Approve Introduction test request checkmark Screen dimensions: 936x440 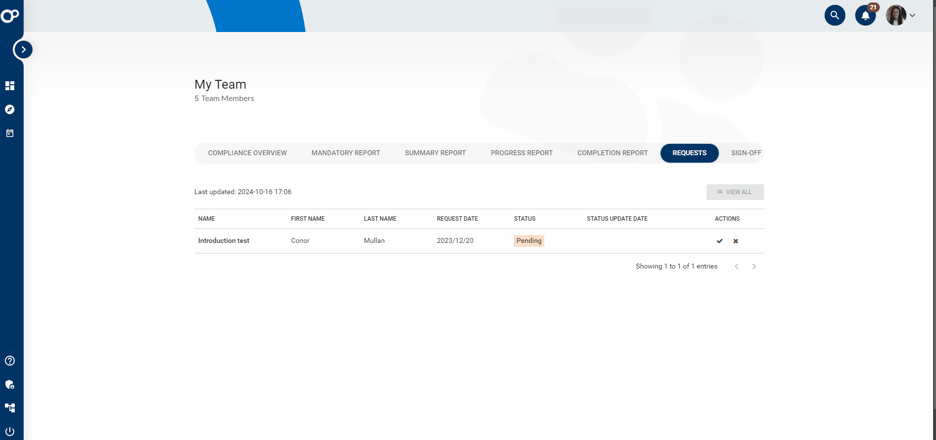point(720,241)
